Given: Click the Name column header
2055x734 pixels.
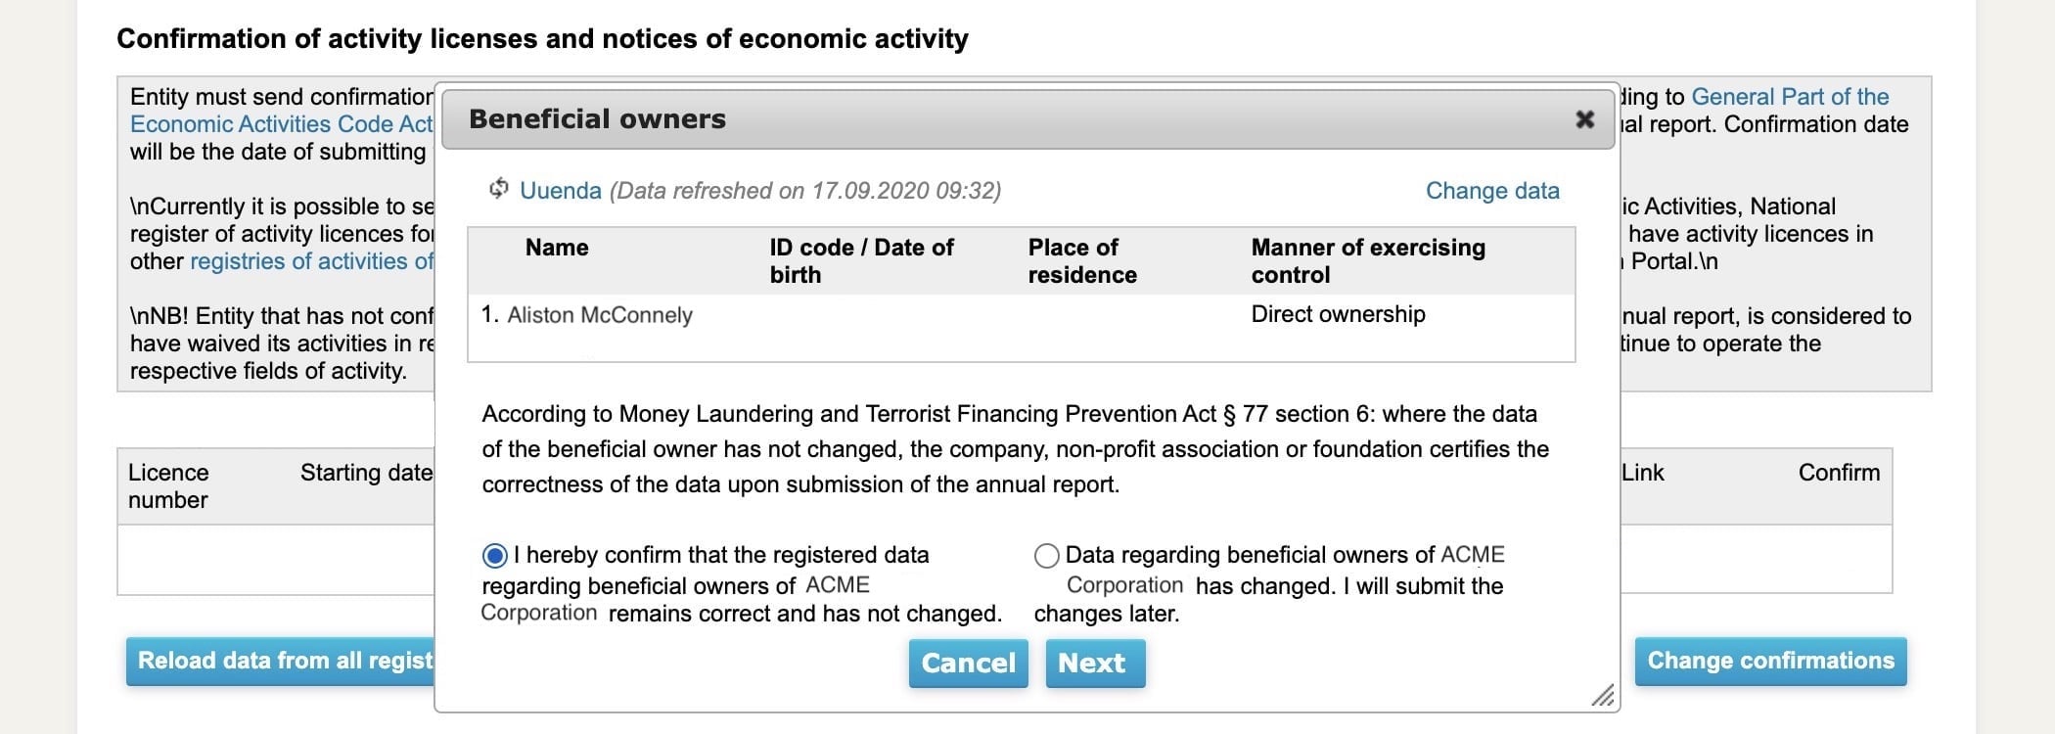Looking at the screenshot, I should [x=557, y=248].
